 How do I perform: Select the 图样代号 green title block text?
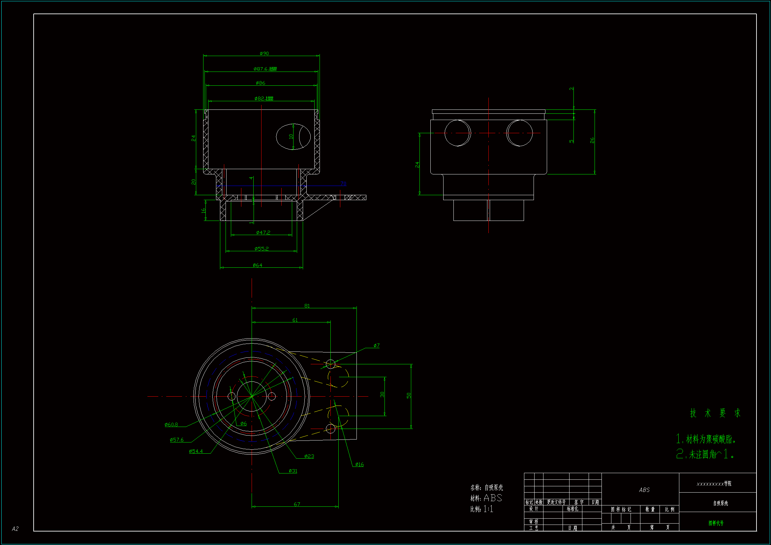pyautogui.click(x=716, y=523)
